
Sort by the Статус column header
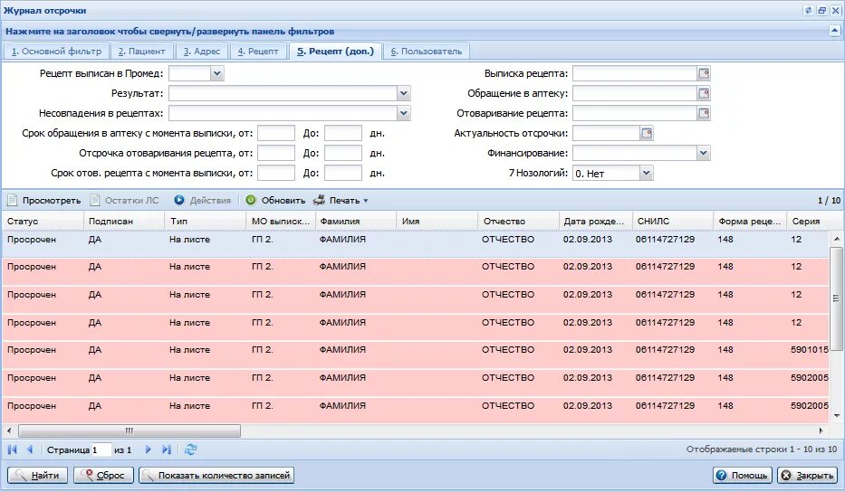pyautogui.click(x=43, y=221)
